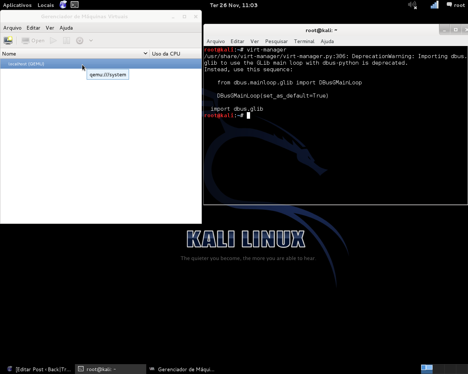
Task: Maximize the terminal window
Action: coord(456,30)
